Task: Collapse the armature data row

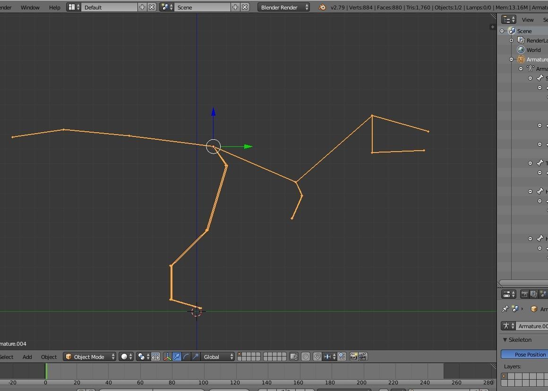Action: tap(521, 69)
